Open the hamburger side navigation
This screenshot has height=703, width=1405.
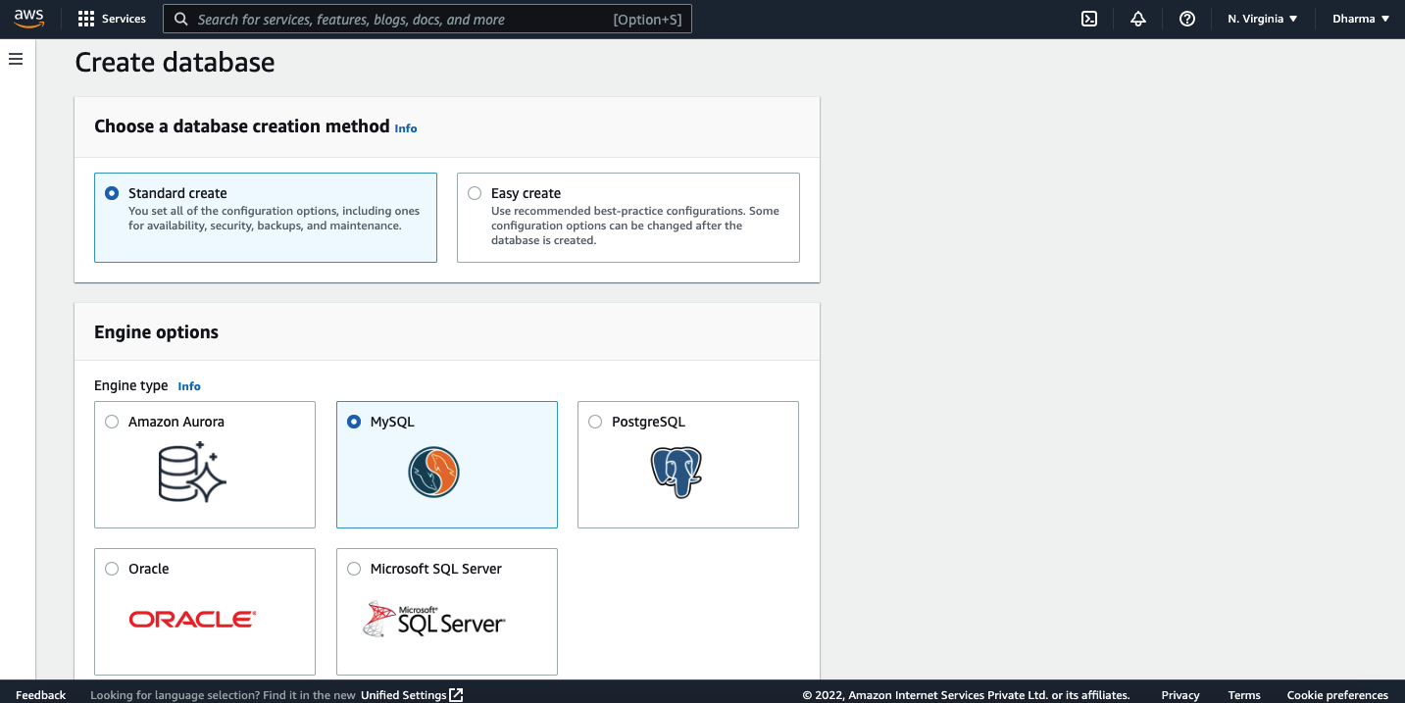coord(16,60)
